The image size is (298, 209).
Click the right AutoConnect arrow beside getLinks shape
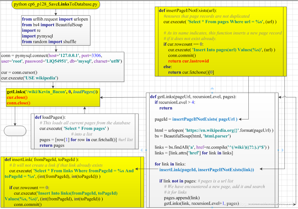(283, 150)
